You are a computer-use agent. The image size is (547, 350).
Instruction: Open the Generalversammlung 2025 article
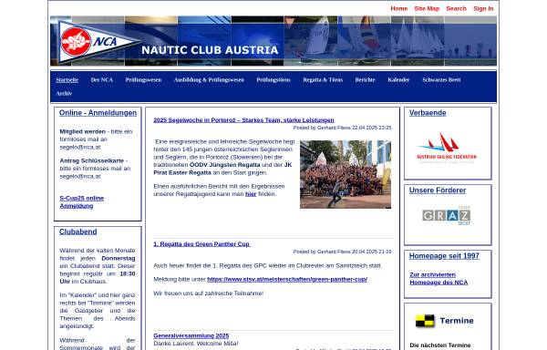coord(191,335)
